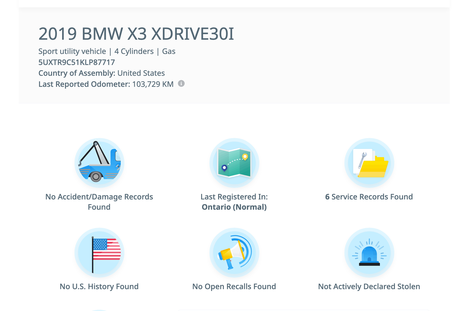Image resolution: width=462 pixels, height=311 pixels.
Task: Click the map registration icon
Action: pos(234,163)
